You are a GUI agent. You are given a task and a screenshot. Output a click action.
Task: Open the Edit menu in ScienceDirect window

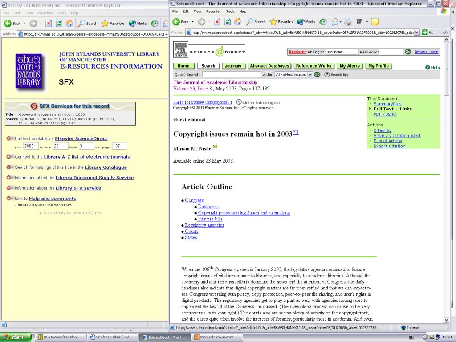point(186,11)
